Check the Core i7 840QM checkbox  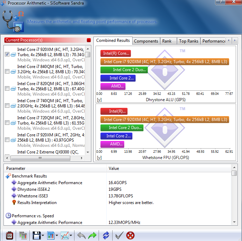click(x=7, y=71)
